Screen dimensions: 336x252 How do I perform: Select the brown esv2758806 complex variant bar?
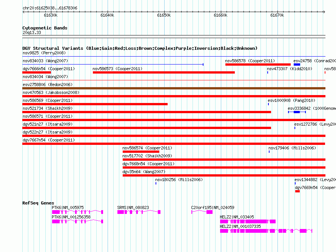click(174, 88)
